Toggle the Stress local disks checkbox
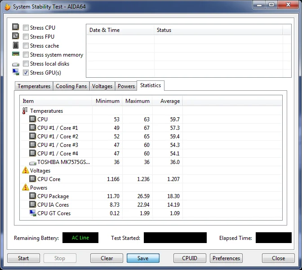302x270 pixels. click(26, 63)
